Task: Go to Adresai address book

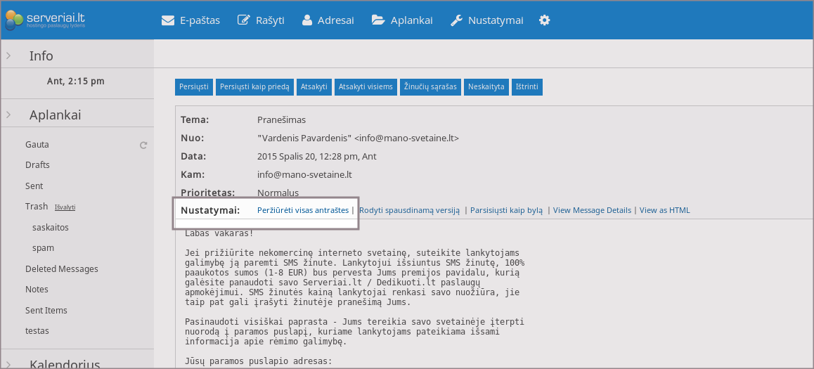Action: coord(328,20)
